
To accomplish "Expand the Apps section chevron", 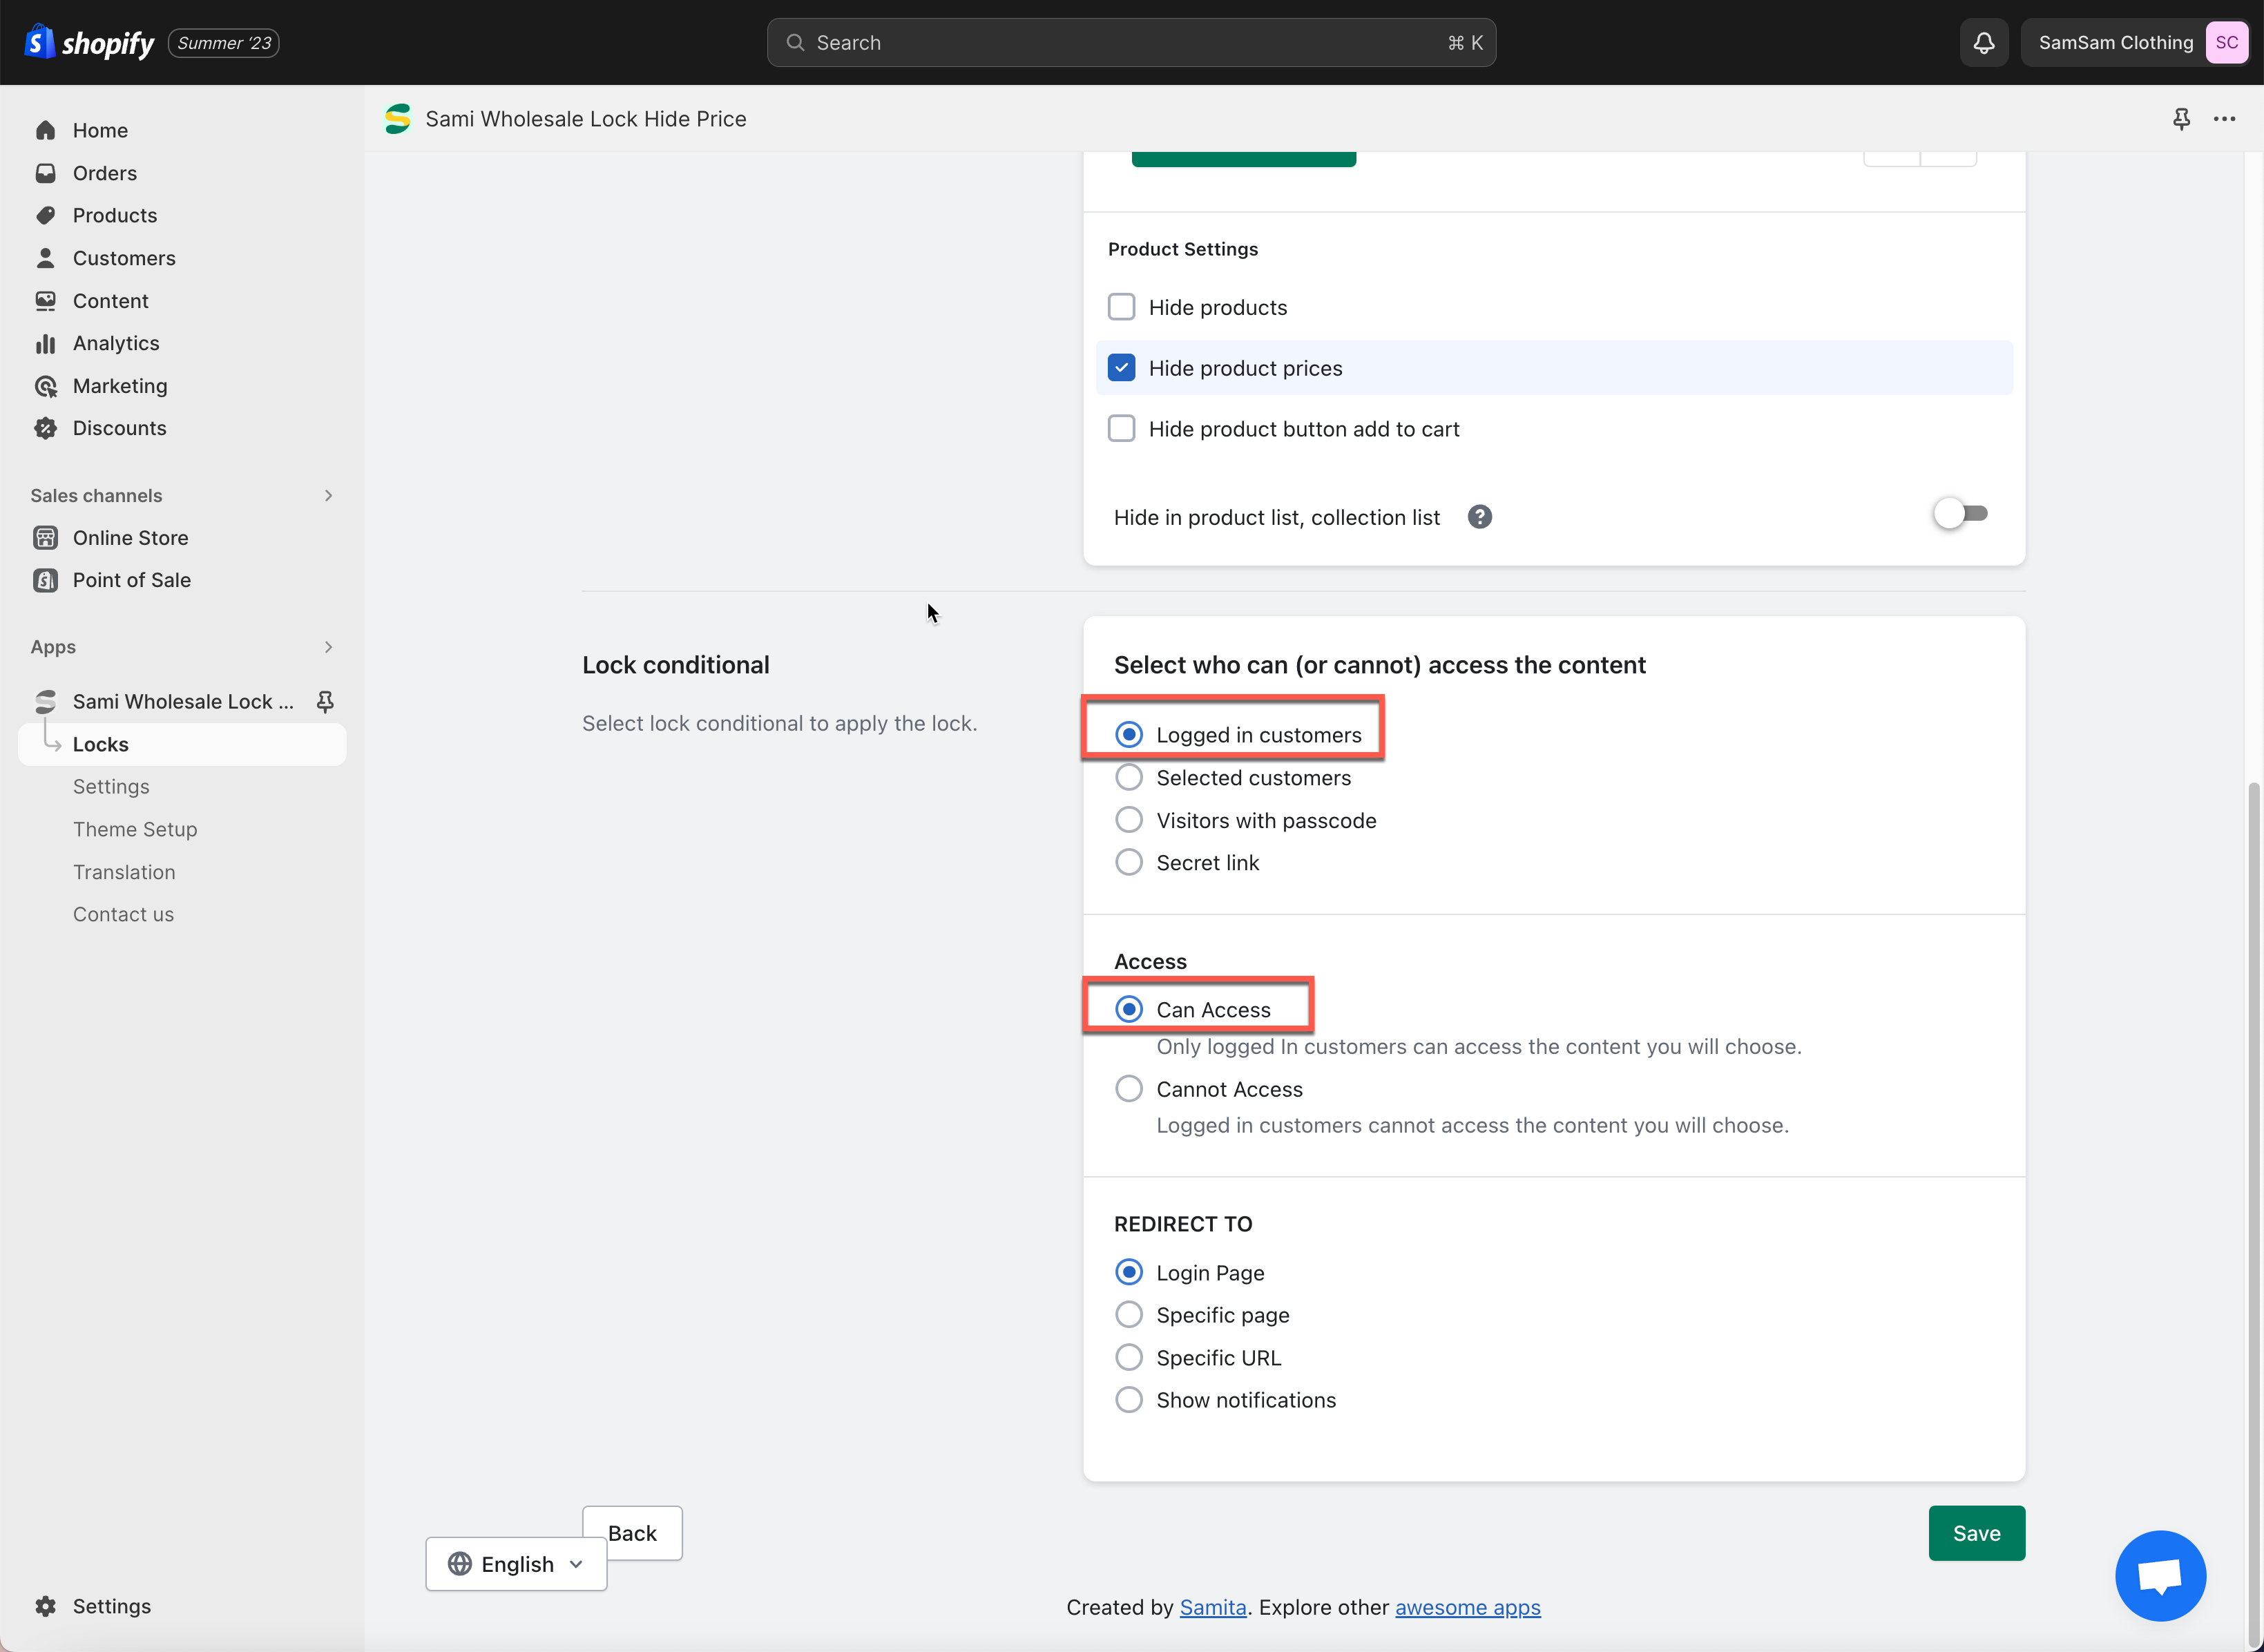I will pyautogui.click(x=328, y=647).
